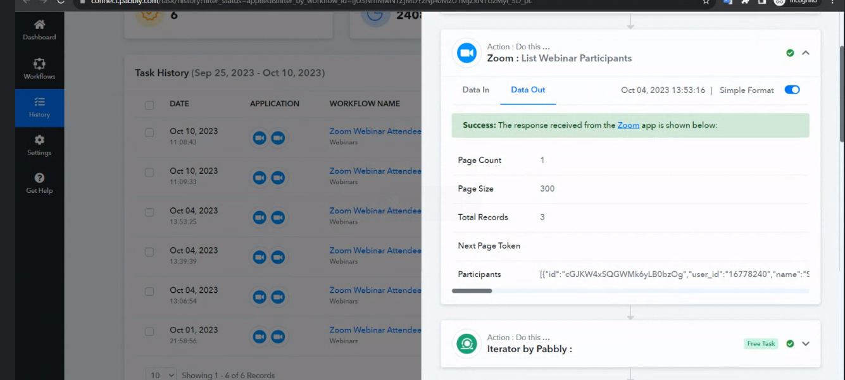
Task: Click second Zoom icon in 13:06:54 row
Action: pos(278,297)
